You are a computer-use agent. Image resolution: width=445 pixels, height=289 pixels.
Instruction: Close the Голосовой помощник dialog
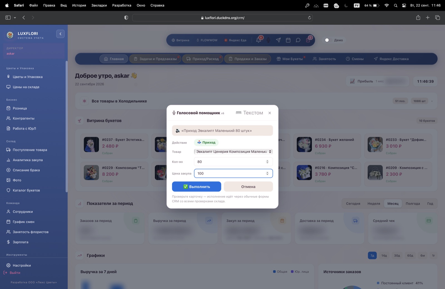270,113
